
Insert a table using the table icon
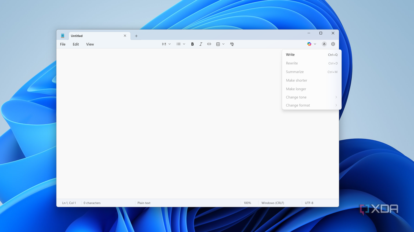tap(218, 44)
